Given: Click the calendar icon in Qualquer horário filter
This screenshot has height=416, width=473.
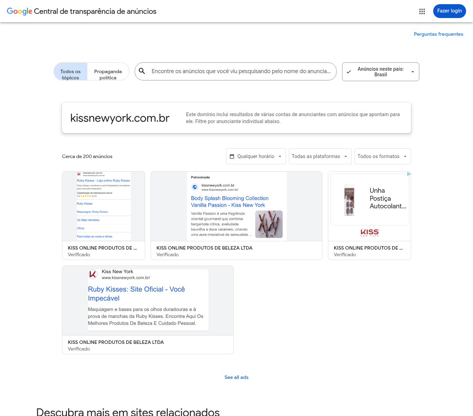Looking at the screenshot, I should pyautogui.click(x=232, y=156).
